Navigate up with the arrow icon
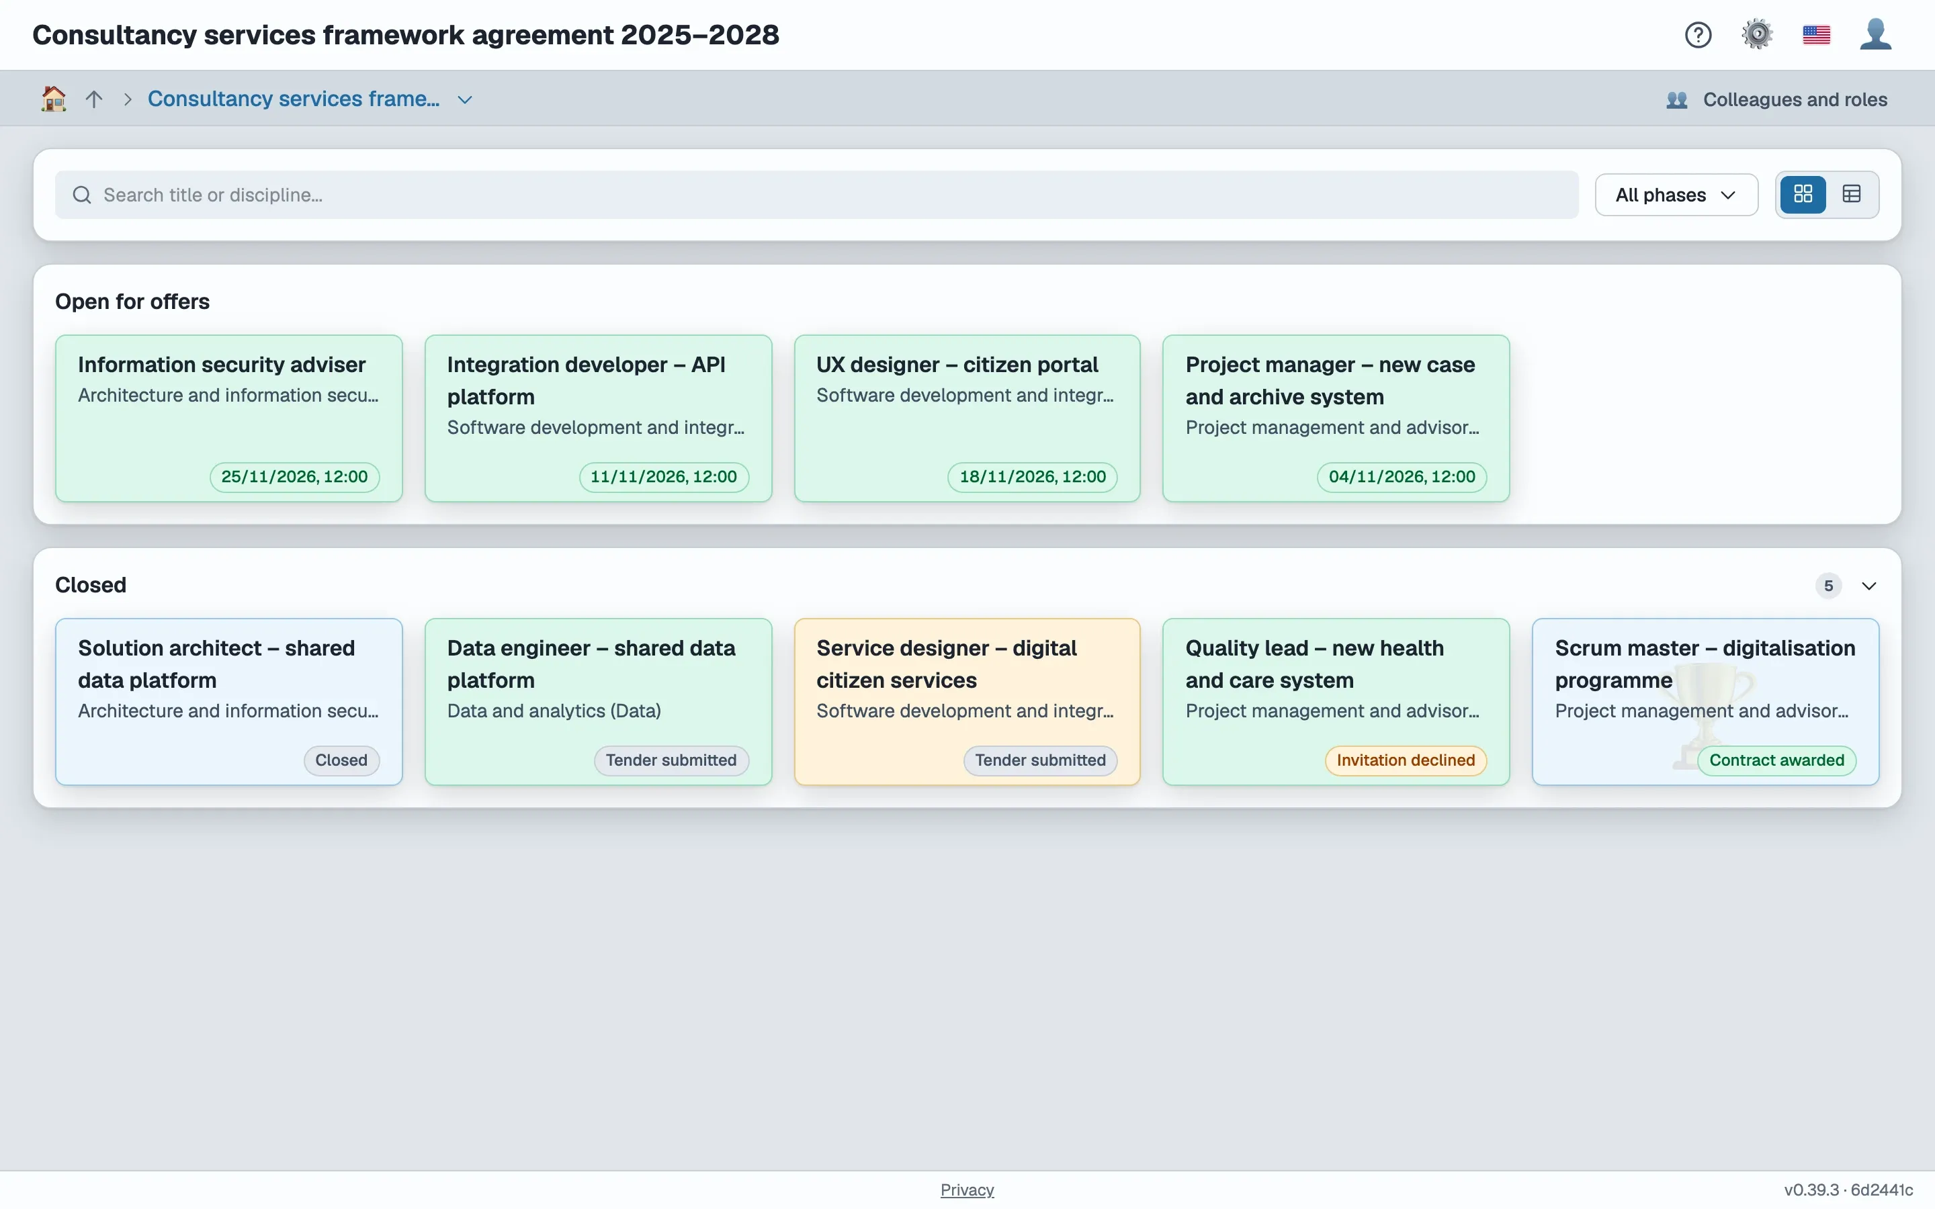Image resolution: width=1935 pixels, height=1209 pixels. (x=94, y=99)
